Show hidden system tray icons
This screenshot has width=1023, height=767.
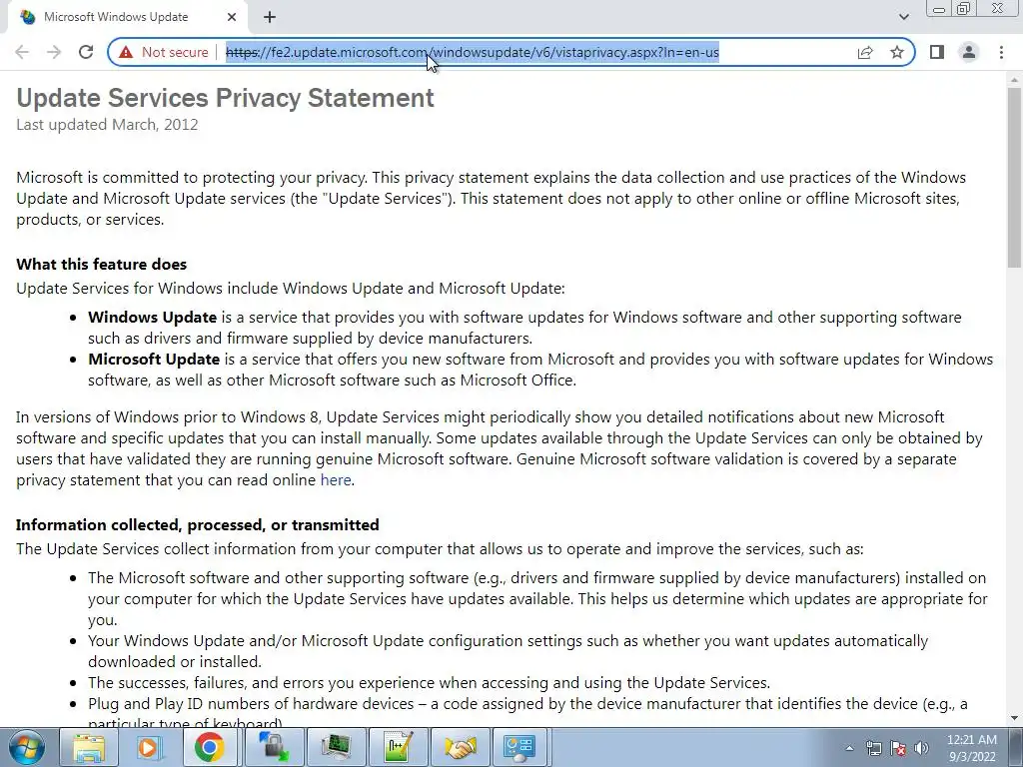point(849,749)
